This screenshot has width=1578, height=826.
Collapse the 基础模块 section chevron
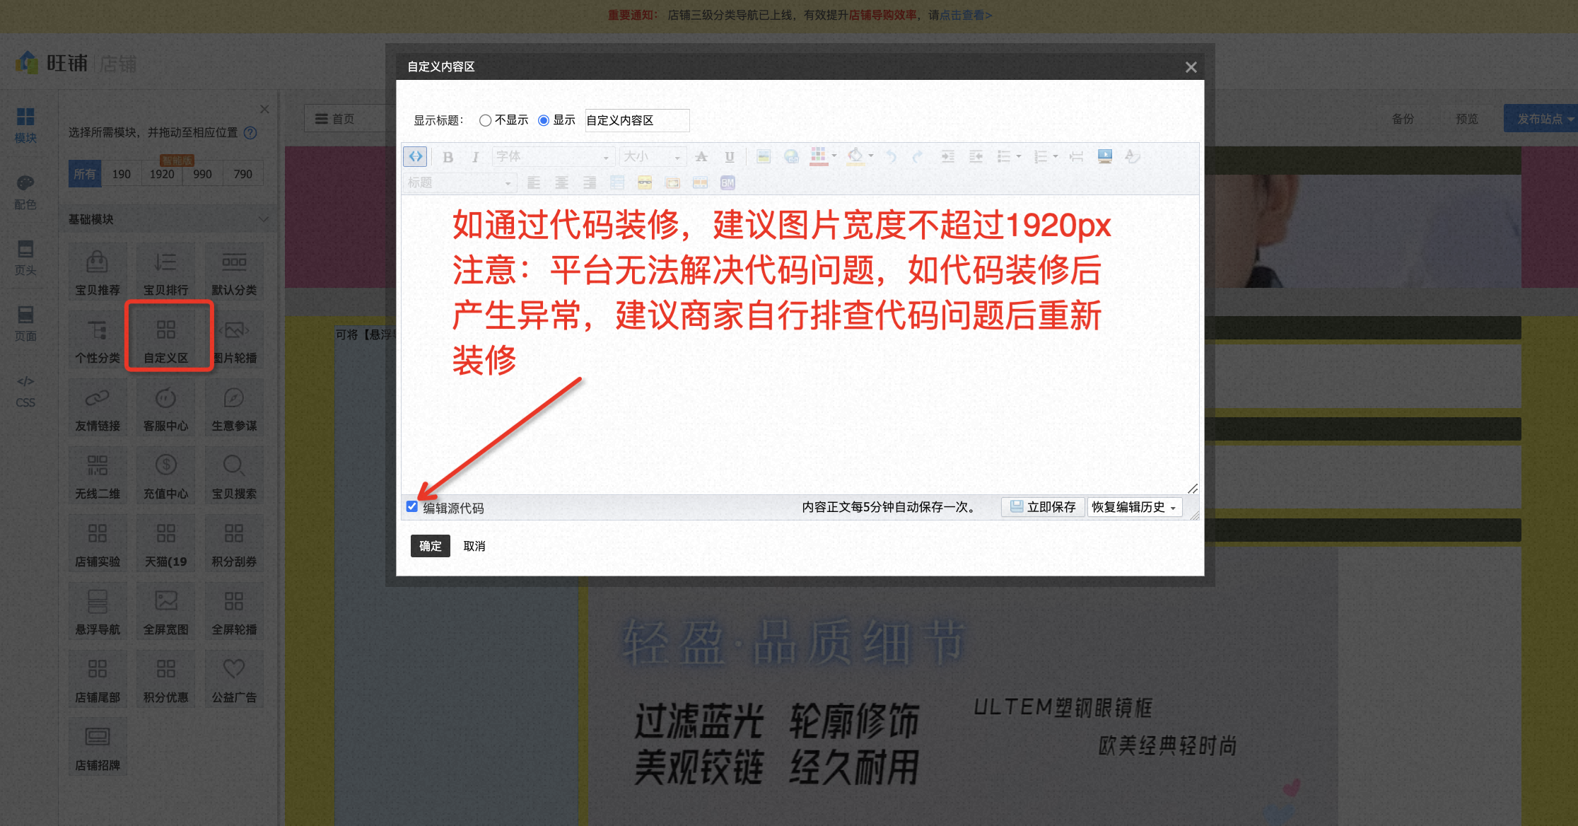point(264,219)
